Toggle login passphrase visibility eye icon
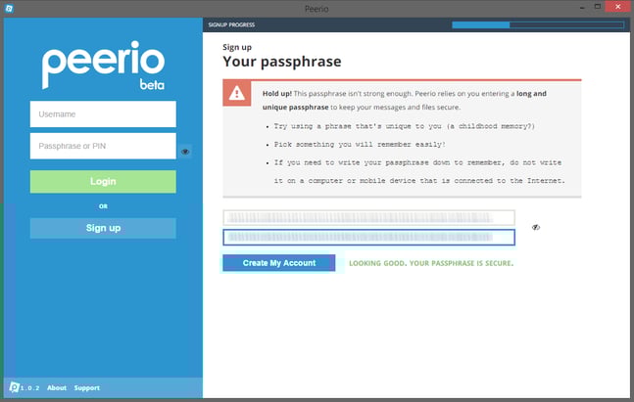The width and height of the screenshot is (634, 402). coord(185,152)
